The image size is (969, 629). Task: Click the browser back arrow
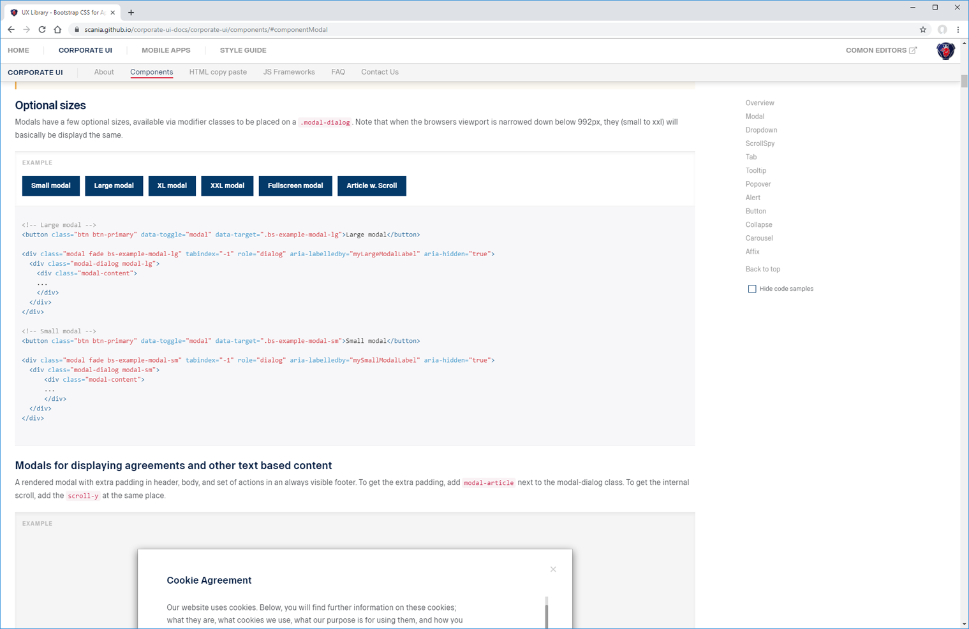(11, 29)
